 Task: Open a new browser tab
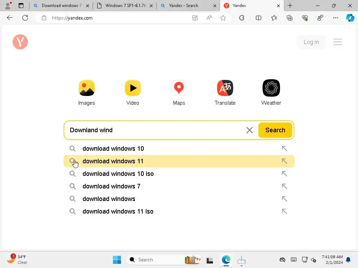coord(290,6)
